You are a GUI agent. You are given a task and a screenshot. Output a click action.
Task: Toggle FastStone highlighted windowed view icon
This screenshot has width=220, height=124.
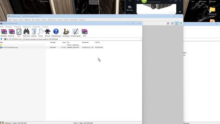tap(176, 23)
